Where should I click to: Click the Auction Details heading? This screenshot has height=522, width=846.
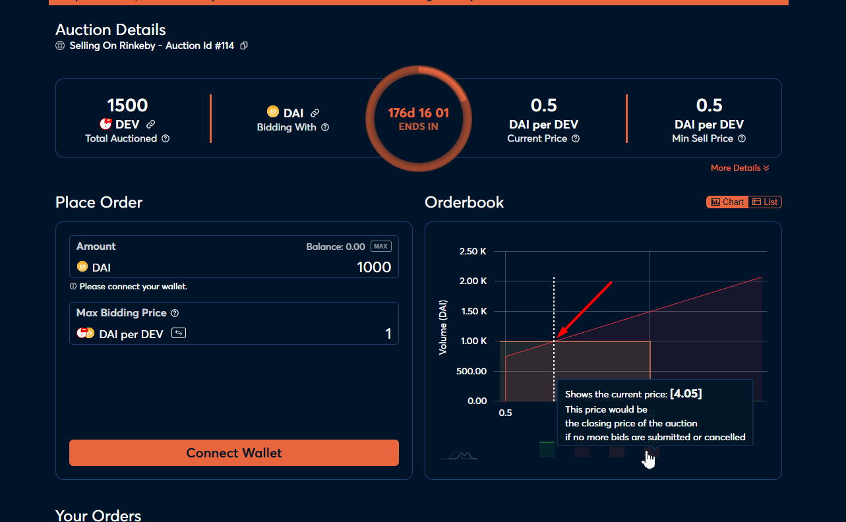[x=111, y=30]
